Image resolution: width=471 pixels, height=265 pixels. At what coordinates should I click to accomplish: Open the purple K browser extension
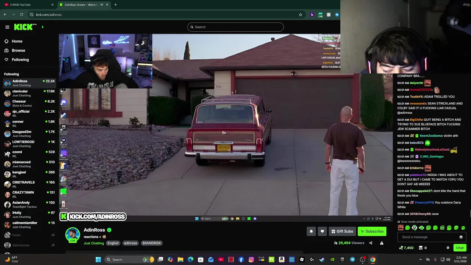tap(312, 15)
